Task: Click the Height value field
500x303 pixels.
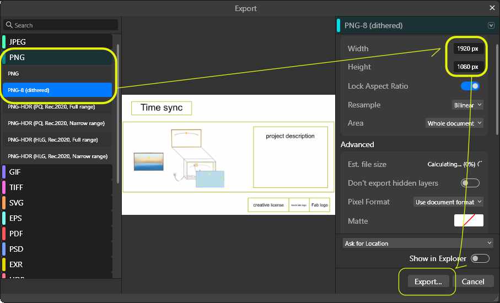Action: 467,67
